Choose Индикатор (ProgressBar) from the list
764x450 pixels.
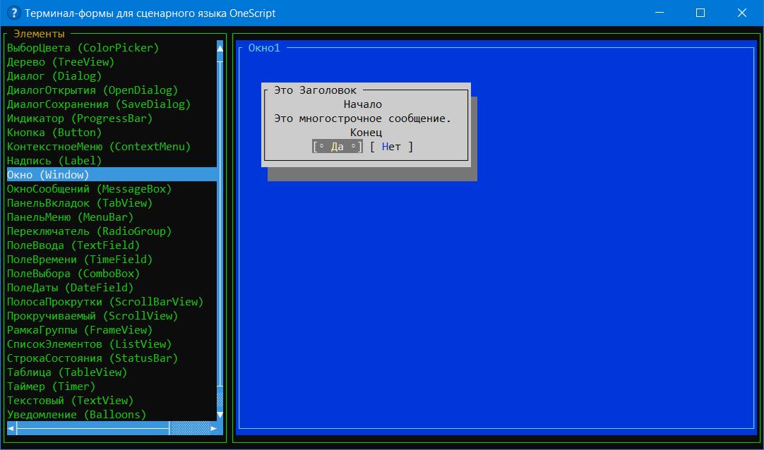(79, 118)
